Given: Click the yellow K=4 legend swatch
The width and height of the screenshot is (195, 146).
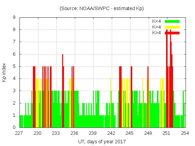Looking at the screenshot, I should [172, 27].
